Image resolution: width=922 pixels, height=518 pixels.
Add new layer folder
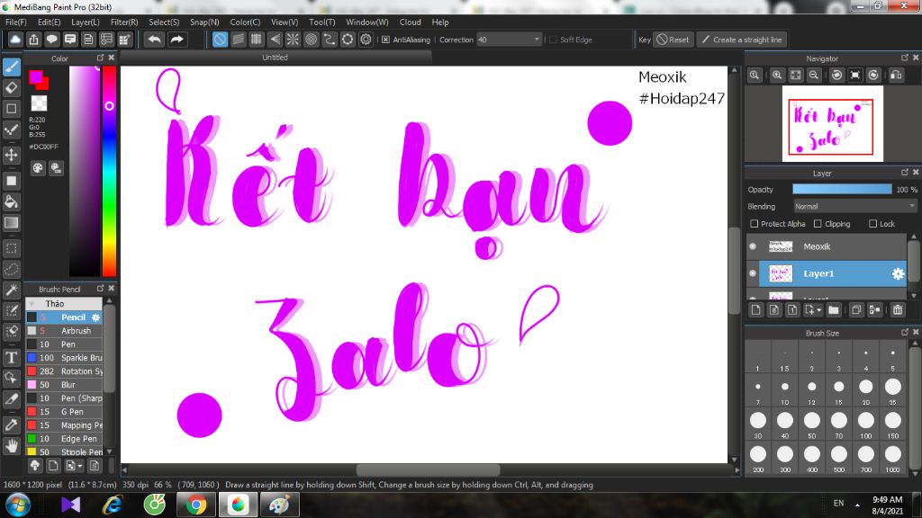pyautogui.click(x=833, y=309)
